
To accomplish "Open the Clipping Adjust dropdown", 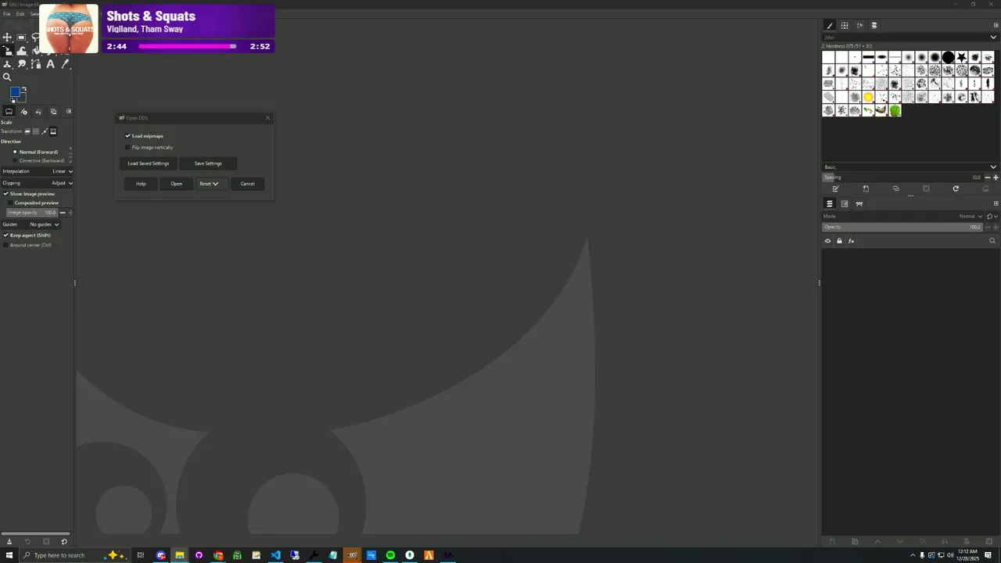I will click(x=37, y=183).
